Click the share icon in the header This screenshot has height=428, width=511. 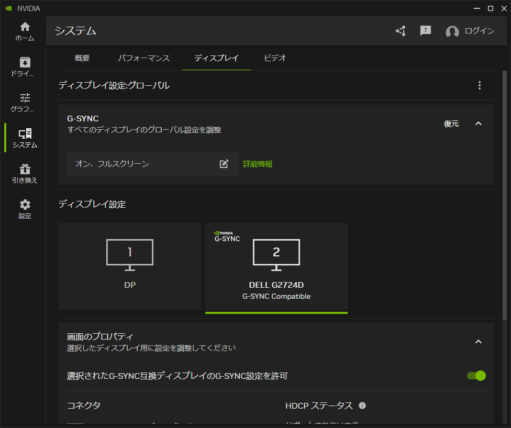(401, 31)
